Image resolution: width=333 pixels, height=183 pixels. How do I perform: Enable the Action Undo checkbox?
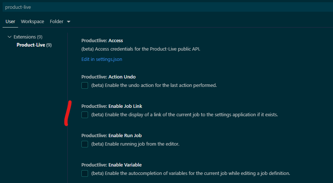(85, 85)
